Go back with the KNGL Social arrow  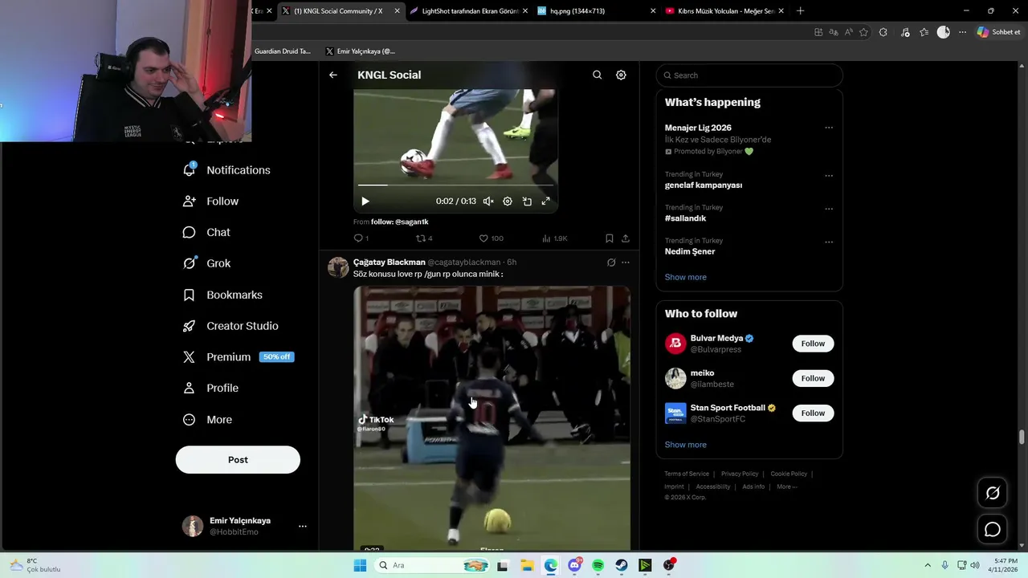tap(333, 75)
